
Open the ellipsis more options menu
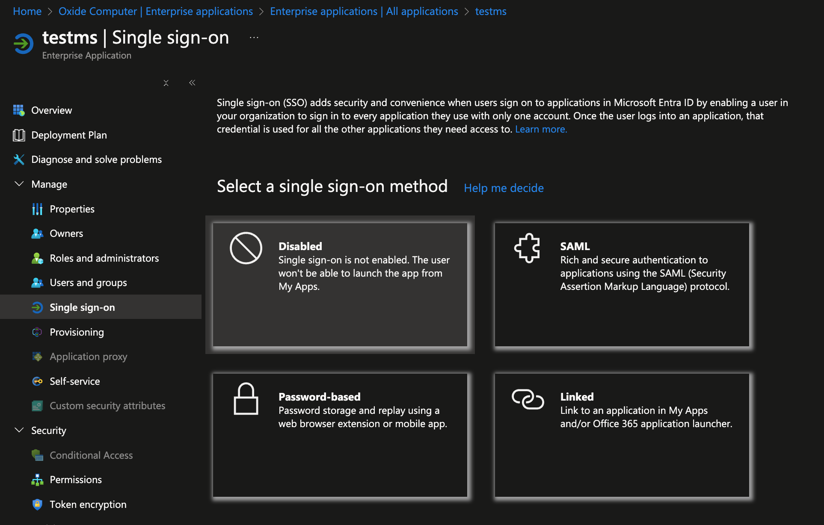click(254, 38)
